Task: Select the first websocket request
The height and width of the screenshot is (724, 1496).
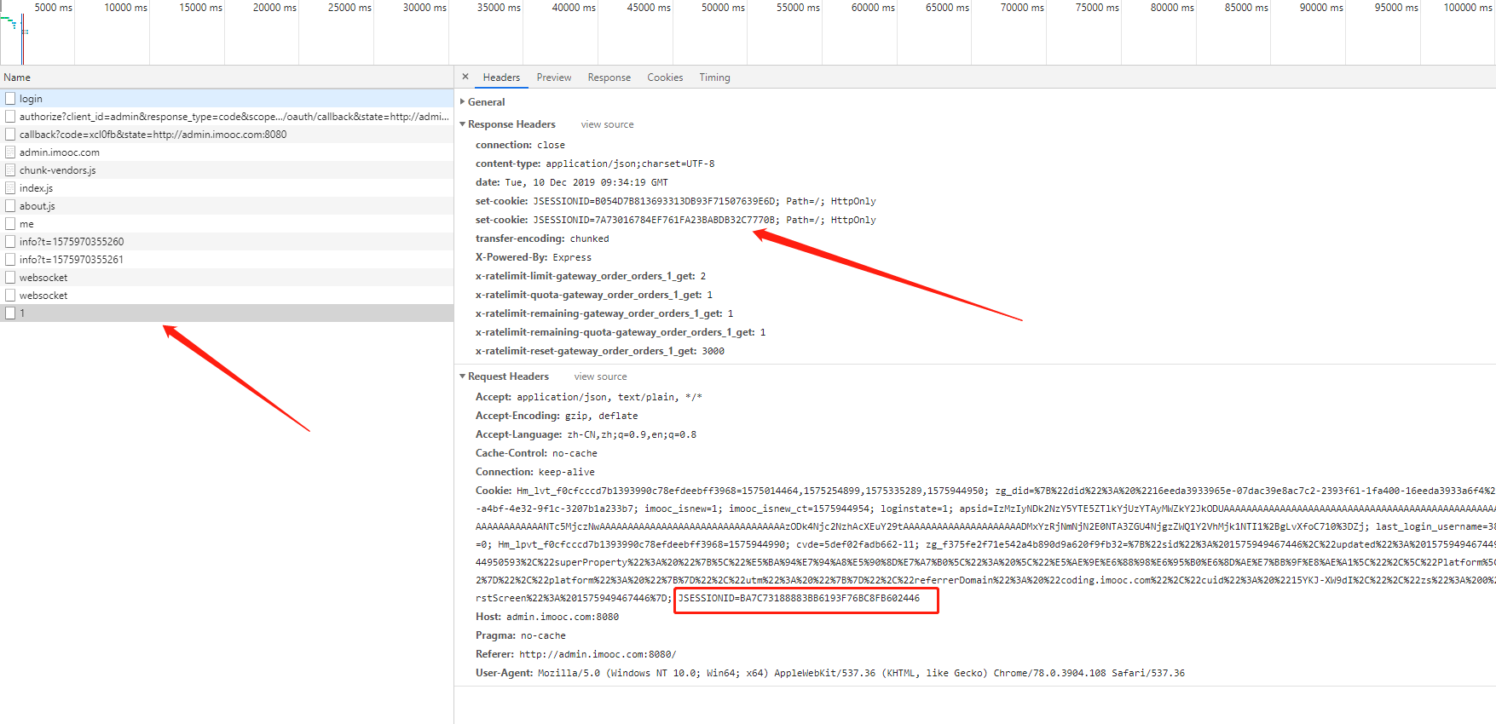Action: (227, 278)
